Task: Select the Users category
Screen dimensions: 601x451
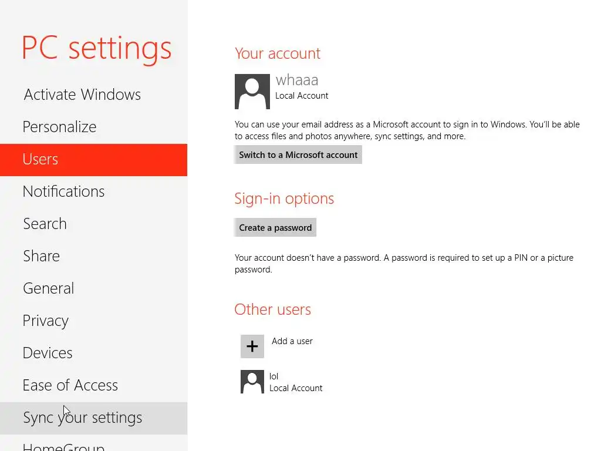Action: pyautogui.click(x=40, y=159)
